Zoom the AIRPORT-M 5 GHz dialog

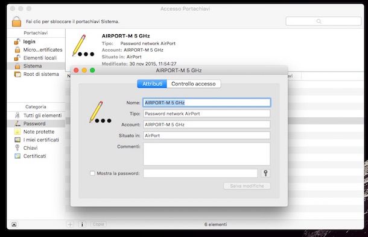(92, 70)
